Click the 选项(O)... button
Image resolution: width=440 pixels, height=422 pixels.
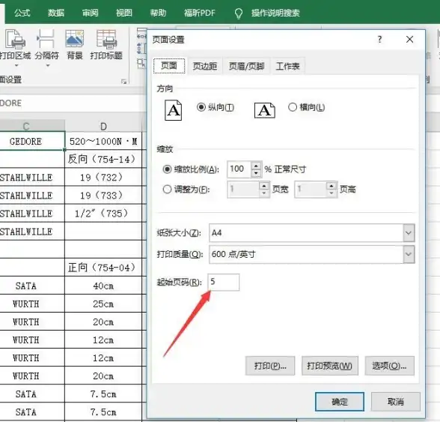(389, 366)
